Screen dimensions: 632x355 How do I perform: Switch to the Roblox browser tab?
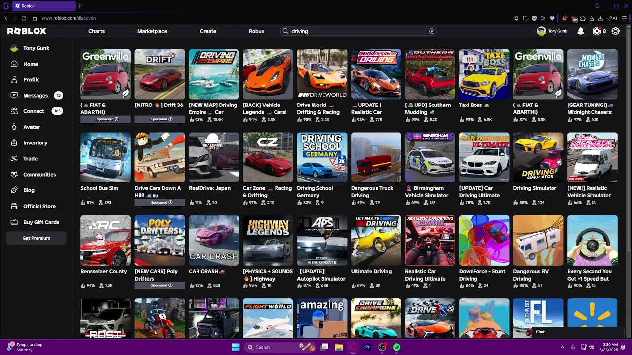pyautogui.click(x=43, y=6)
